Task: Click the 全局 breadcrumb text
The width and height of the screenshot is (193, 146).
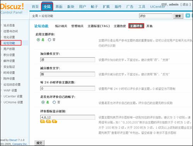Action: [x=35, y=16]
